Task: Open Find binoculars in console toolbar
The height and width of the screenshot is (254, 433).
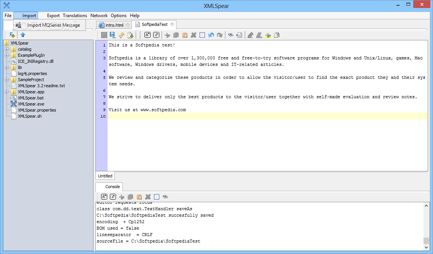Action: click(165, 197)
